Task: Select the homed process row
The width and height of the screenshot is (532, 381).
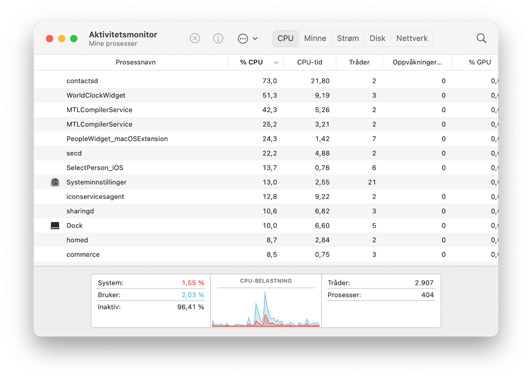Action: (266, 240)
